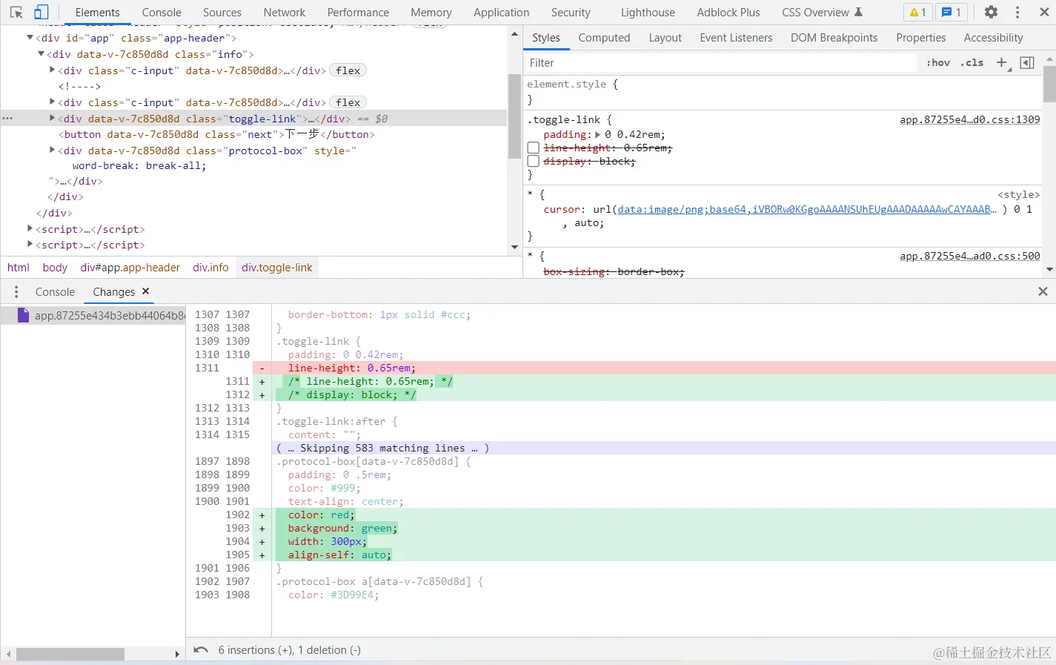
Task: Expand the protocol-box div node
Action: point(52,150)
